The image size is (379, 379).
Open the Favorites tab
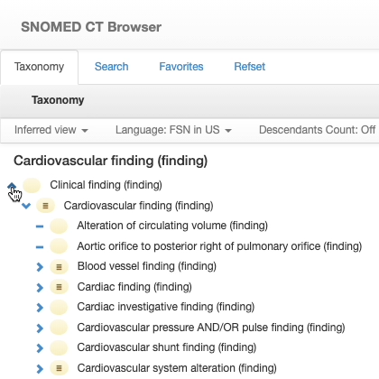[x=181, y=67]
